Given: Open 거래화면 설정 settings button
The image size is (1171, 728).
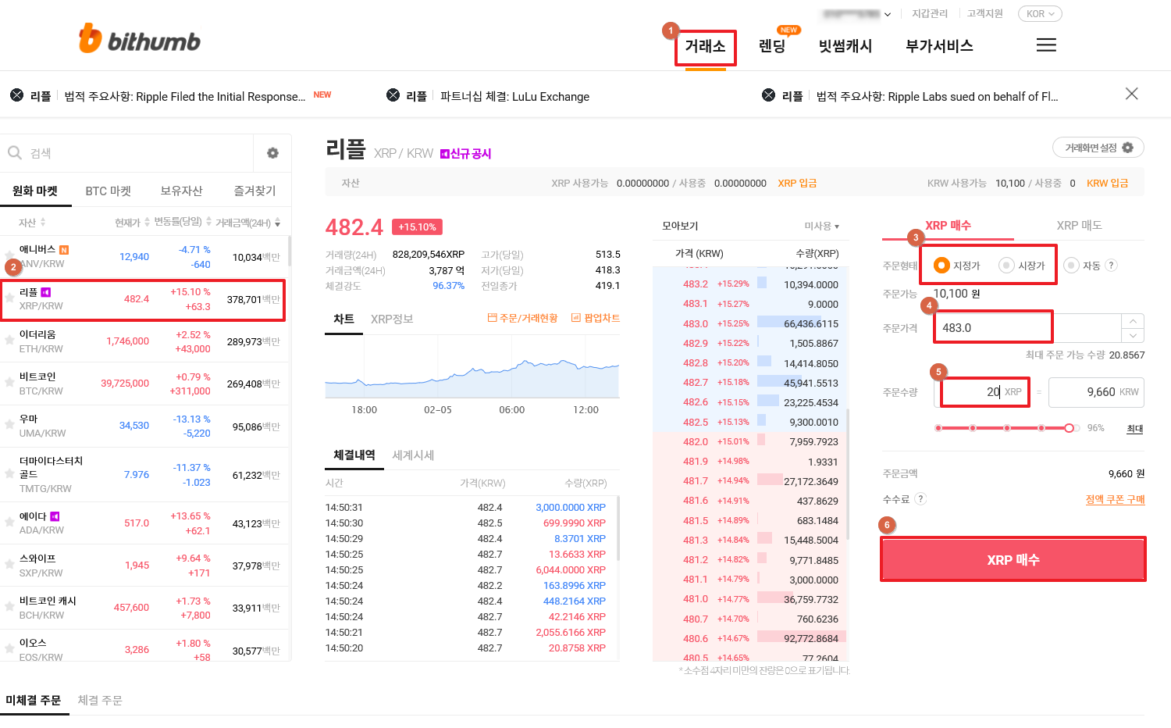Looking at the screenshot, I should [x=1098, y=148].
